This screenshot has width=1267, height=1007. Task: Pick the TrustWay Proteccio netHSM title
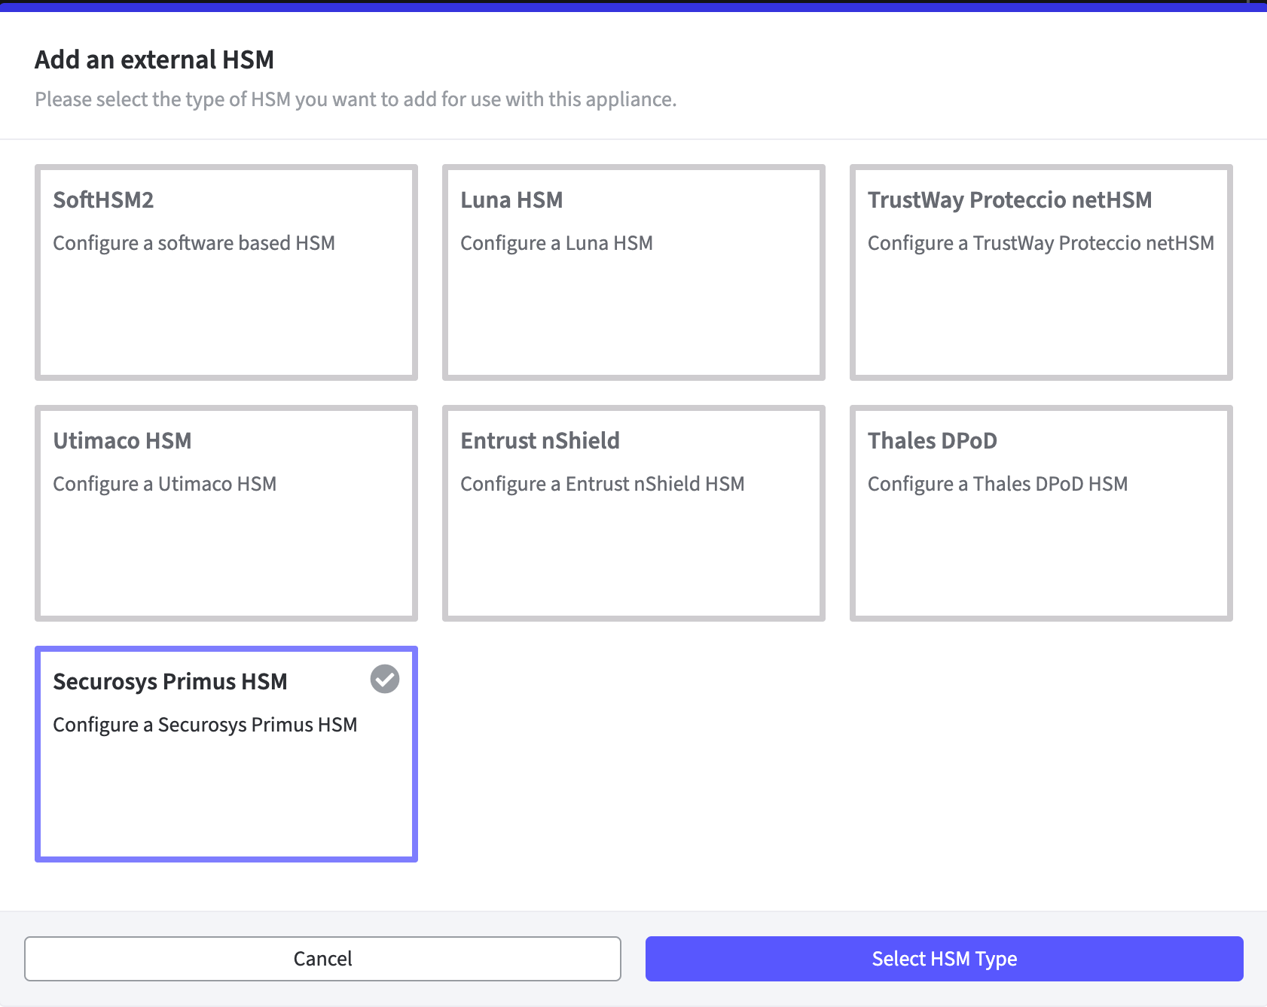click(x=1009, y=200)
